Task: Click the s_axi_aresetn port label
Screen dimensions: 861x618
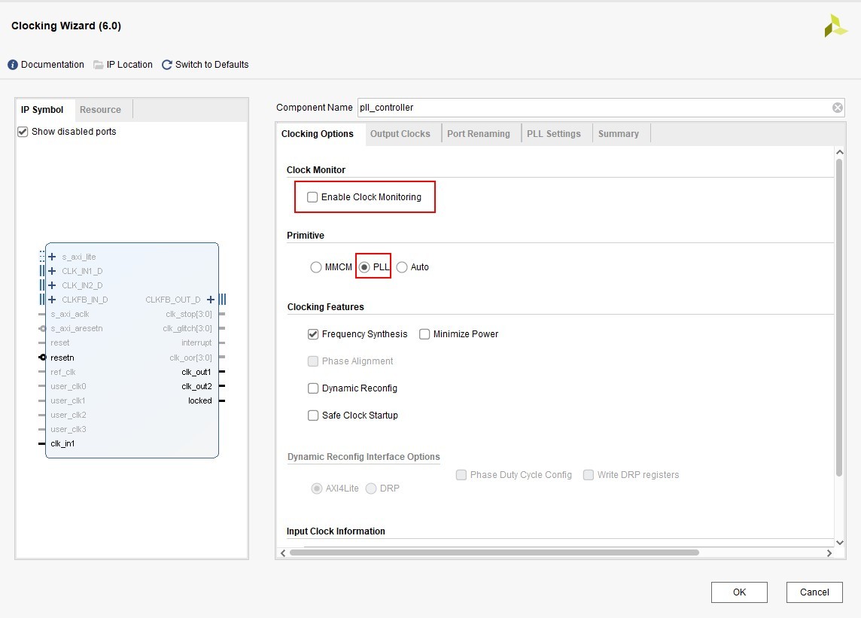Action: [76, 328]
